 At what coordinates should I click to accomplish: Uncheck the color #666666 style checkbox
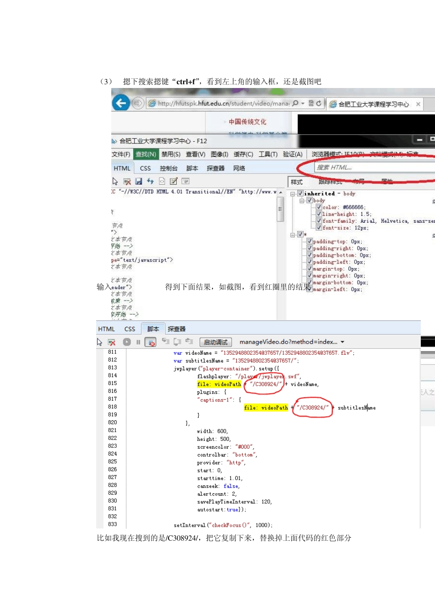[319, 207]
